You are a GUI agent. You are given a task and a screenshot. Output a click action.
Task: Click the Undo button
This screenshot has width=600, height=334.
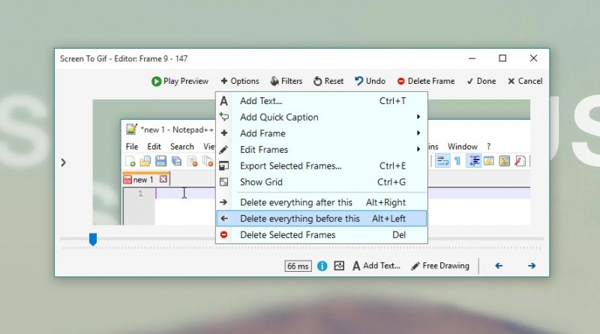pos(370,81)
